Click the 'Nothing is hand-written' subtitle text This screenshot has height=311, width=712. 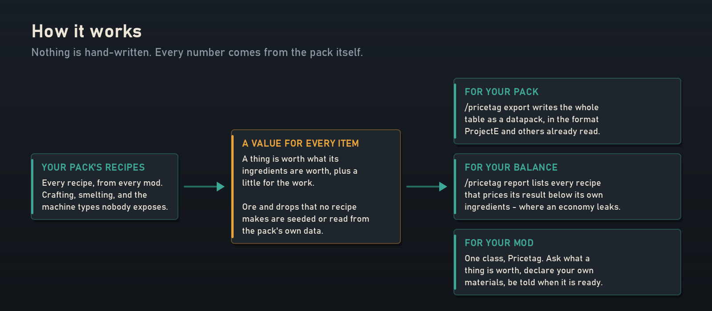pyautogui.click(x=197, y=52)
